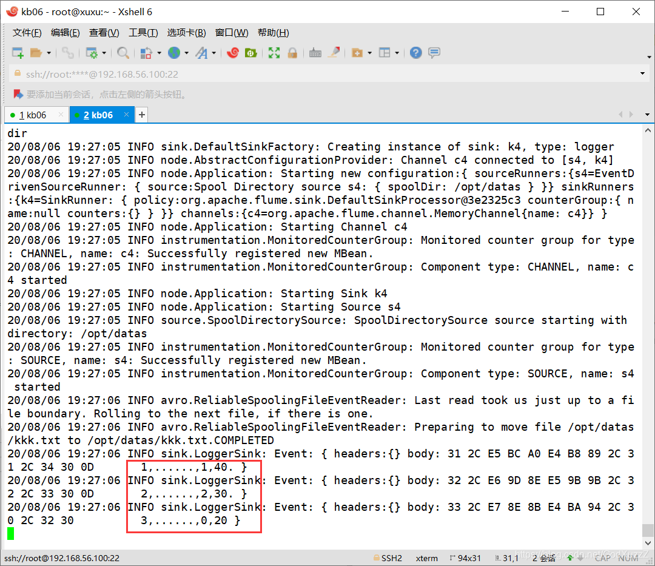This screenshot has width=655, height=566.
Task: Expand the Open Session dropdown arrow
Action: pyautogui.click(x=49, y=53)
